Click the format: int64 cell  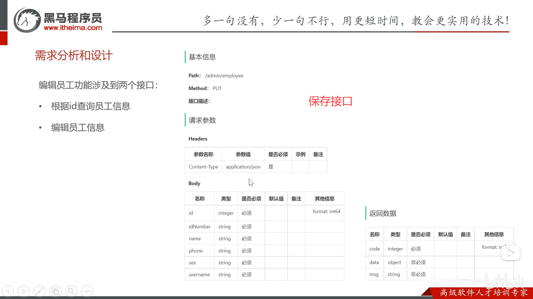click(326, 211)
